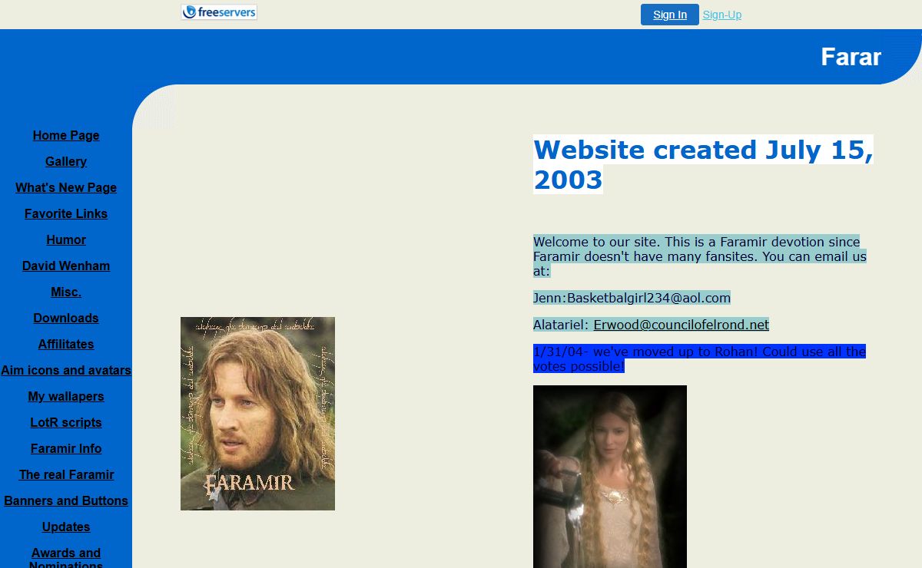
Task: Select Faramir Info in sidebar
Action: (x=66, y=449)
